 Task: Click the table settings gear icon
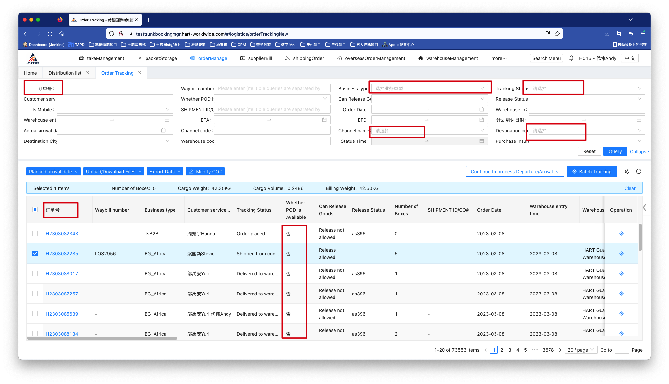click(627, 171)
